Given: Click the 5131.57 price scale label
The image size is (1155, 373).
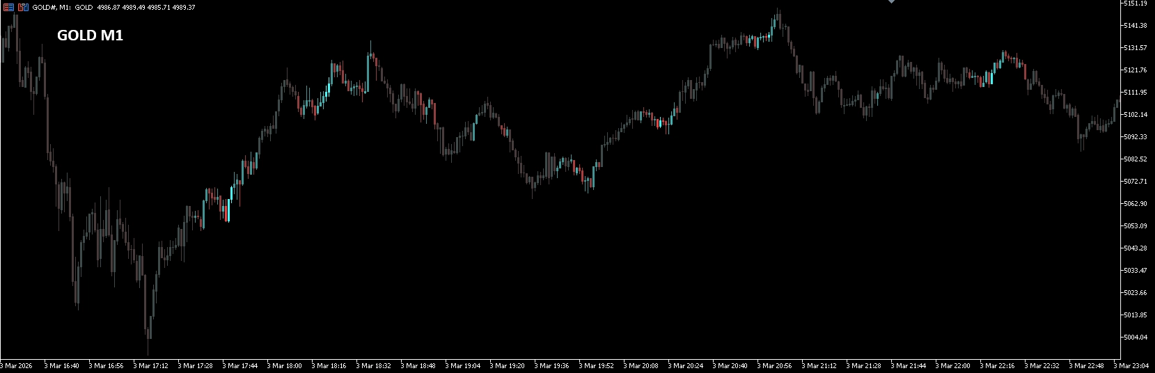Looking at the screenshot, I should [x=1135, y=48].
